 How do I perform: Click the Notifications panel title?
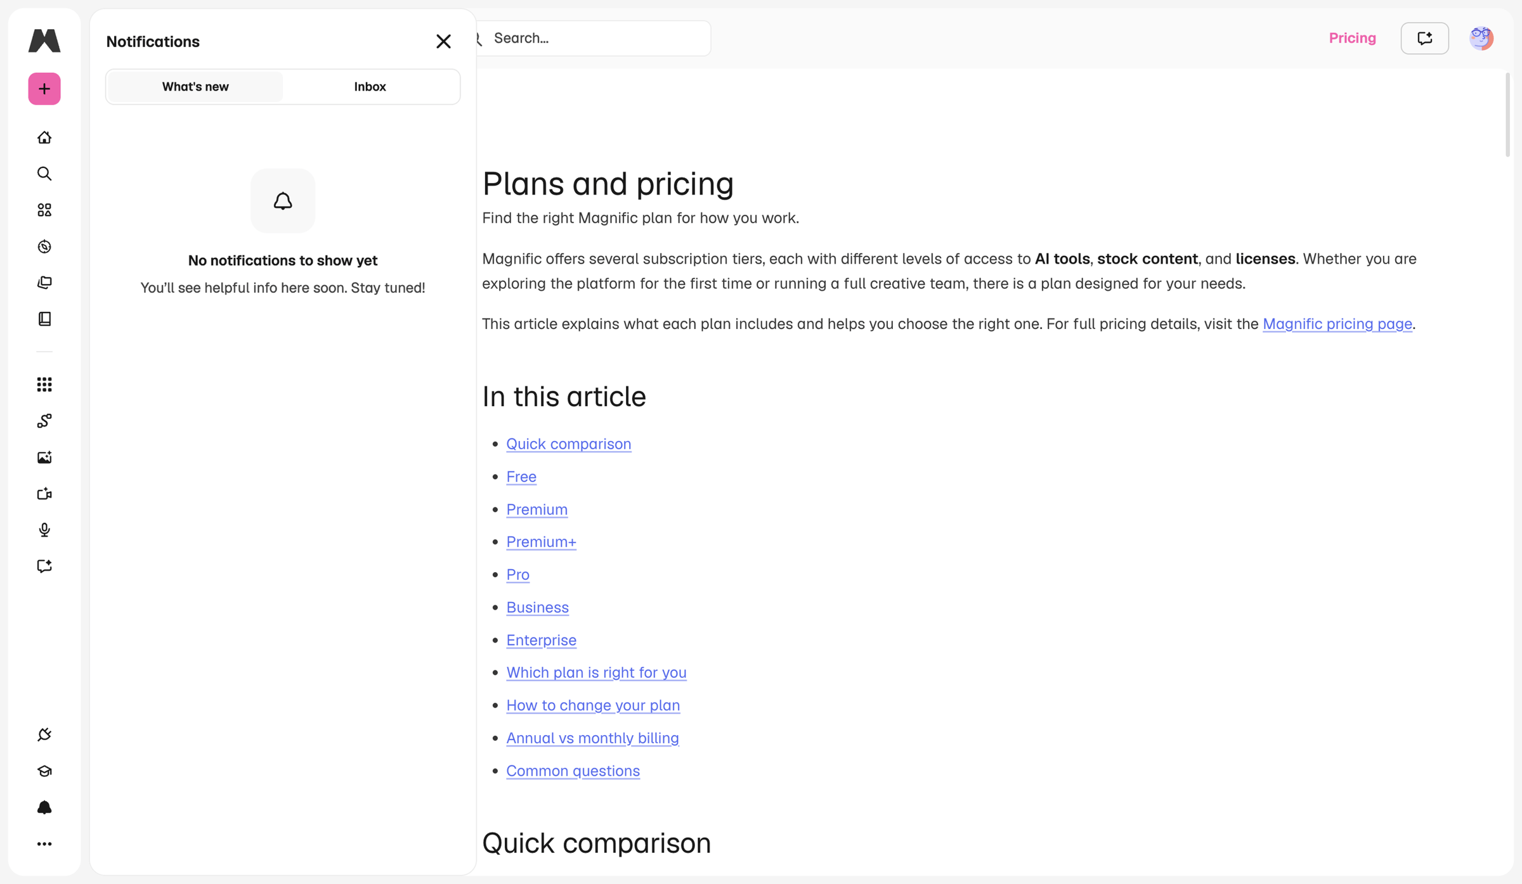tap(153, 42)
